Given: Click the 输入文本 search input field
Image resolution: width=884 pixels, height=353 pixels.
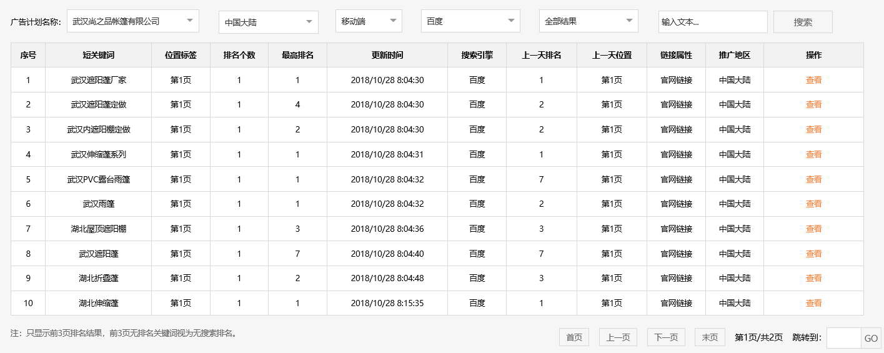Looking at the screenshot, I should point(712,22).
